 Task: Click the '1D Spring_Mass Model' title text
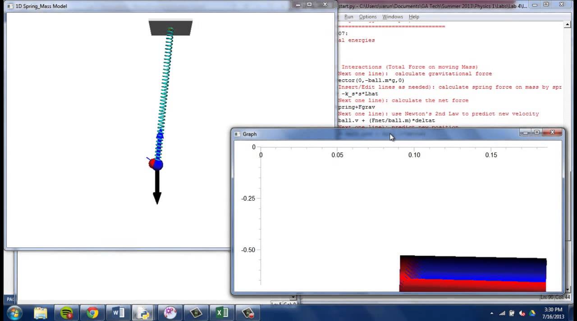click(x=41, y=6)
